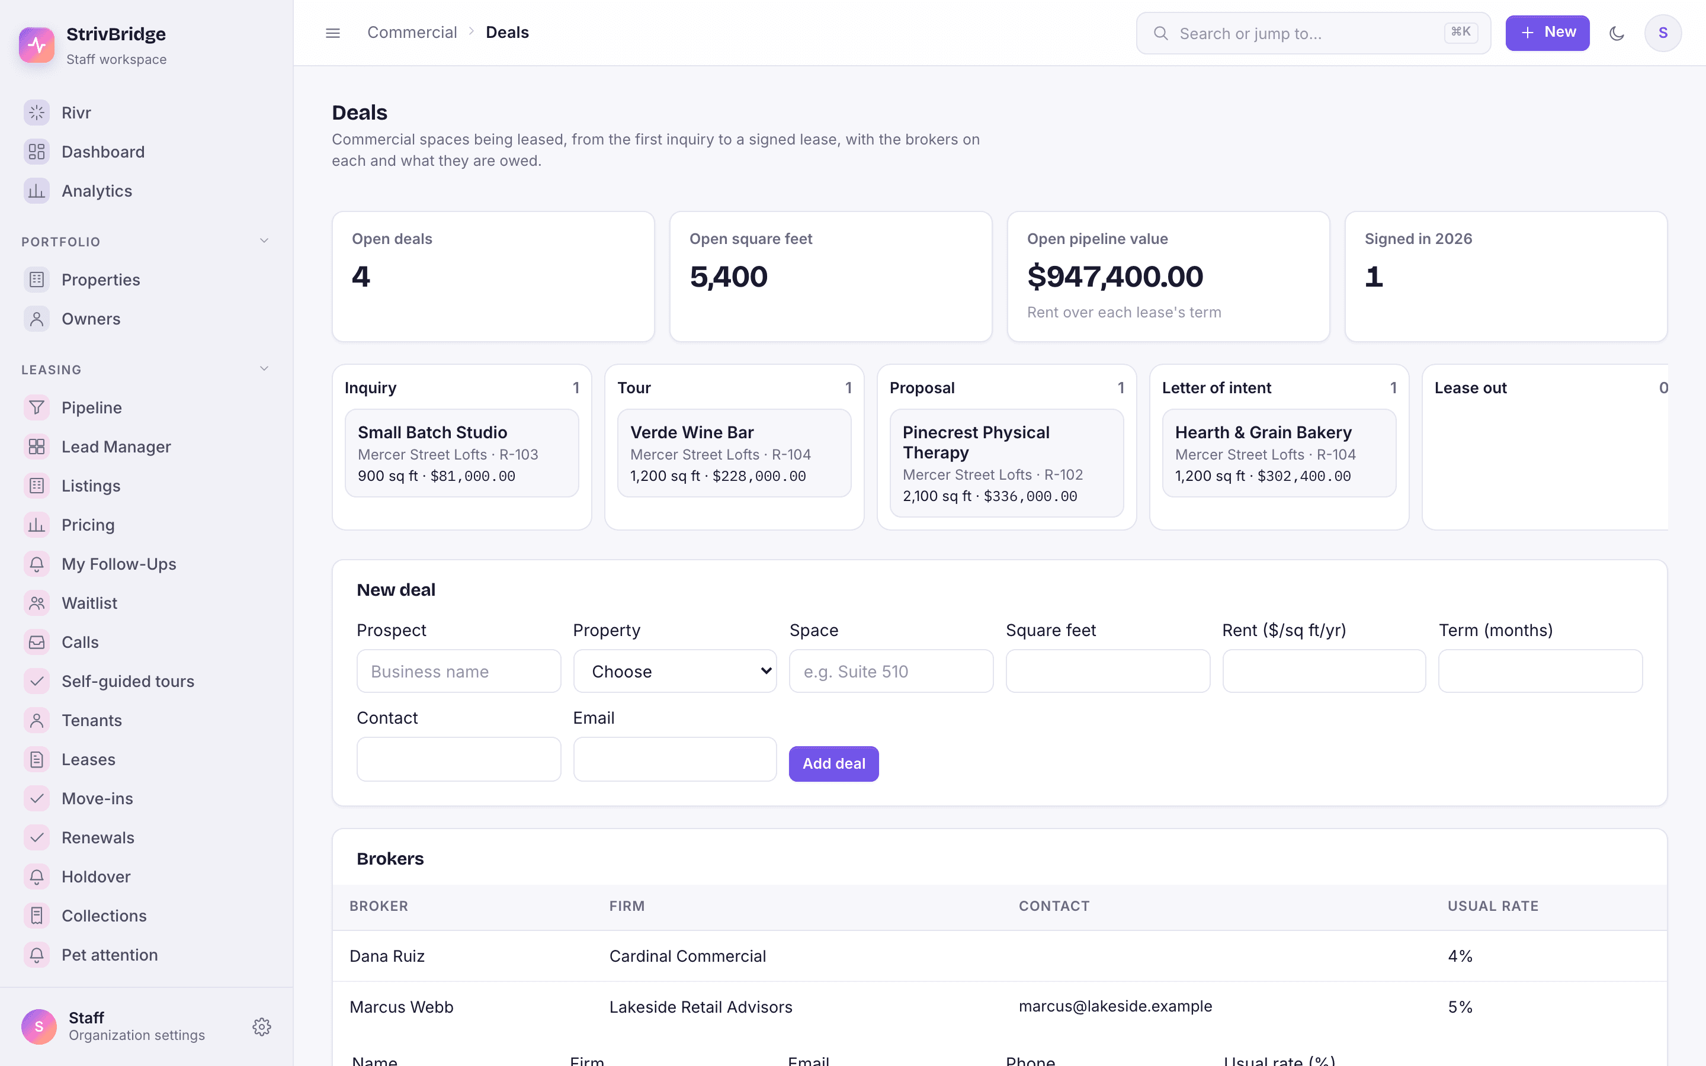The height and width of the screenshot is (1066, 1706).
Task: Open organization settings gear icon
Action: click(262, 1026)
